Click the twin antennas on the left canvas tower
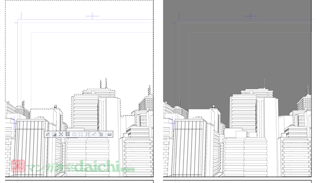The image size is (317, 183). (103, 84)
